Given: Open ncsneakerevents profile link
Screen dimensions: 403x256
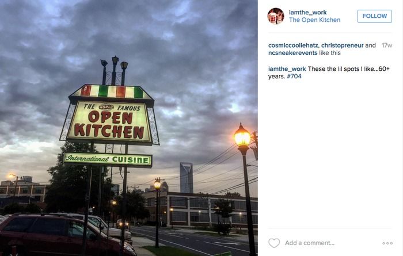Looking at the screenshot, I should click(292, 53).
